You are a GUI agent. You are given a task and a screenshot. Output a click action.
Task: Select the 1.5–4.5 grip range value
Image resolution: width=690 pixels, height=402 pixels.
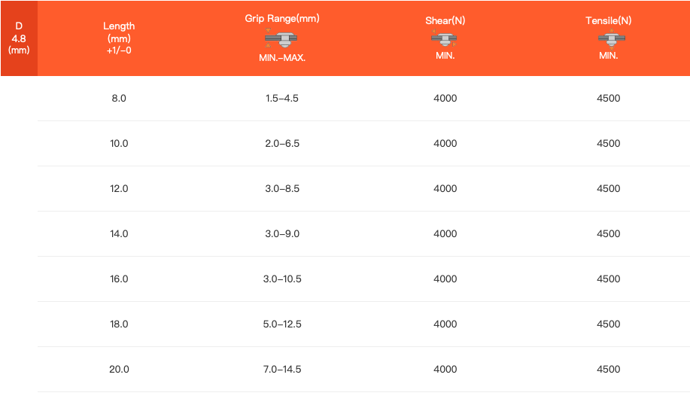coord(282,98)
